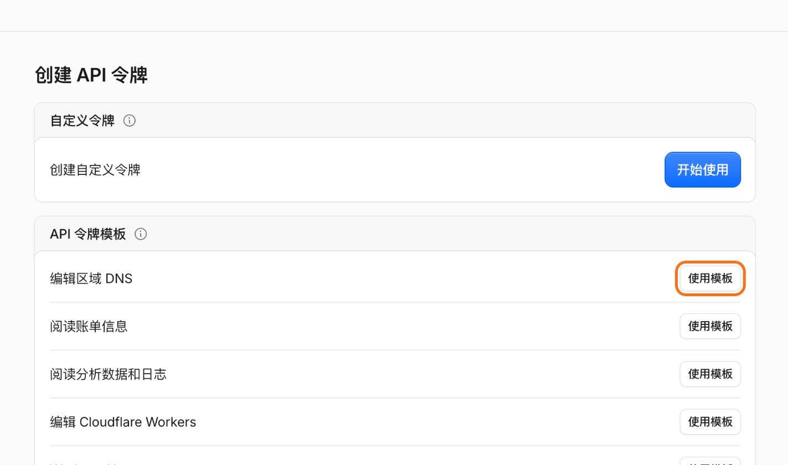
Task: Select the 阅读账单信息 row label
Action: (89, 327)
